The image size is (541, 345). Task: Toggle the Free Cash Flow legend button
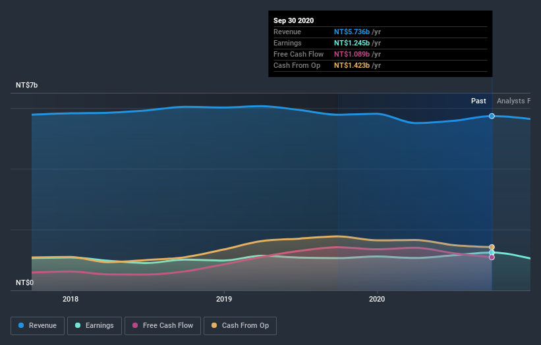(163, 326)
